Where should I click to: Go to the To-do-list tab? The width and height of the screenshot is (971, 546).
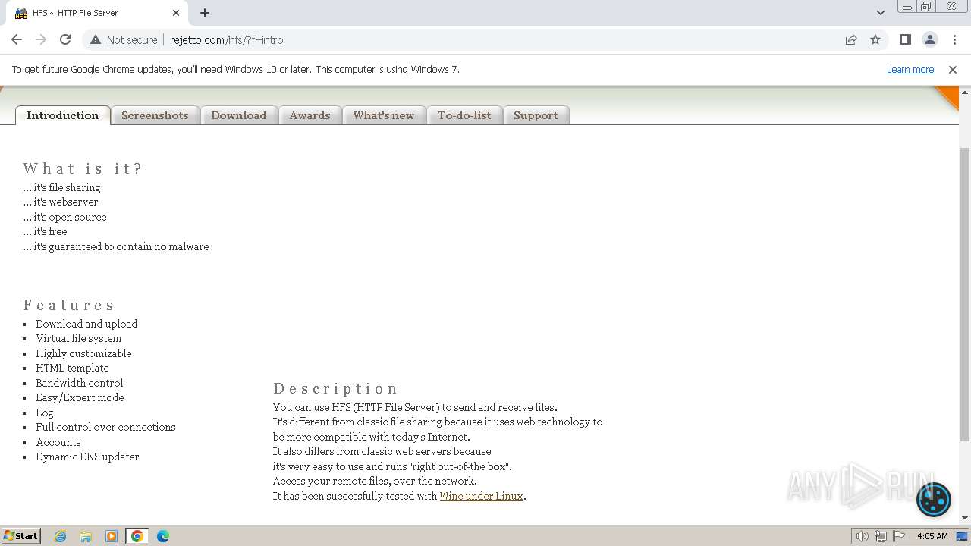click(x=464, y=115)
